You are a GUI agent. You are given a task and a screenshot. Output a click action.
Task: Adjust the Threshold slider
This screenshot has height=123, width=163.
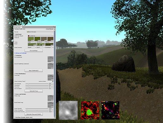click(x=37, y=85)
